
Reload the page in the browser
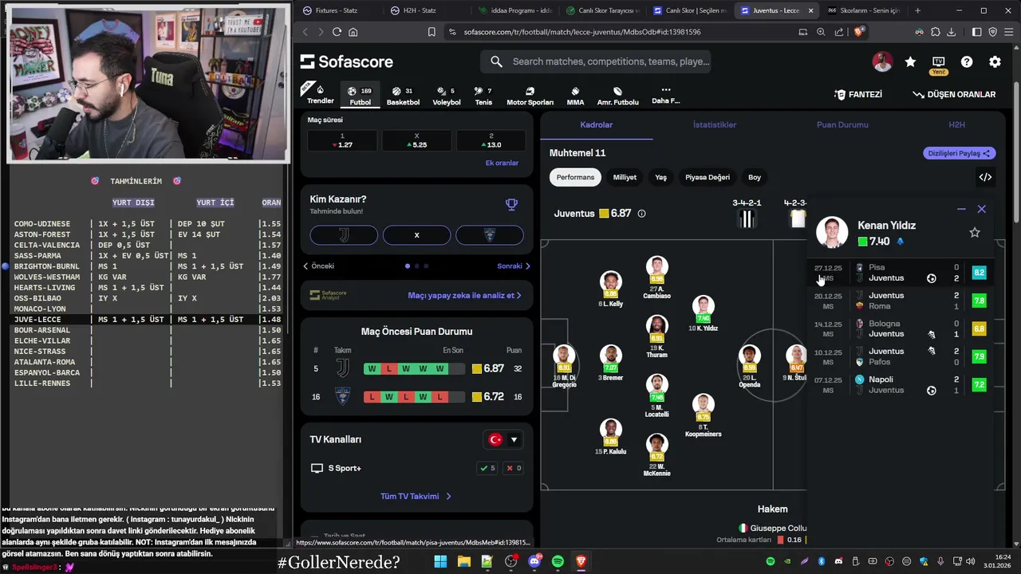[337, 32]
